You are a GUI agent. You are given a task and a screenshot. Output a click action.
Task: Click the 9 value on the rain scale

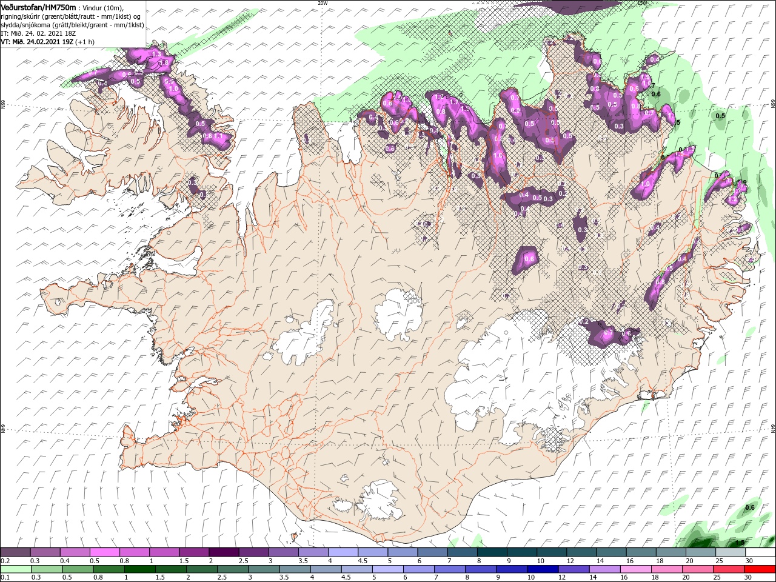click(x=498, y=578)
